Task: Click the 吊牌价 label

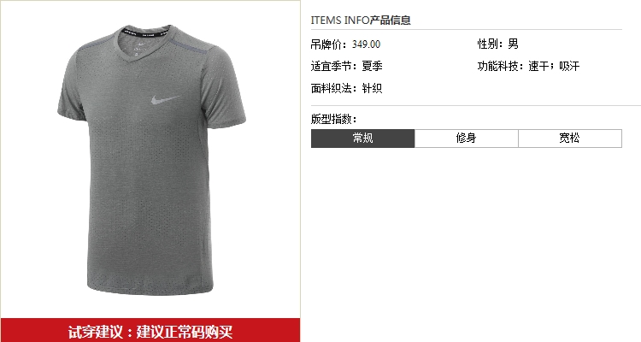Action: [x=328, y=44]
